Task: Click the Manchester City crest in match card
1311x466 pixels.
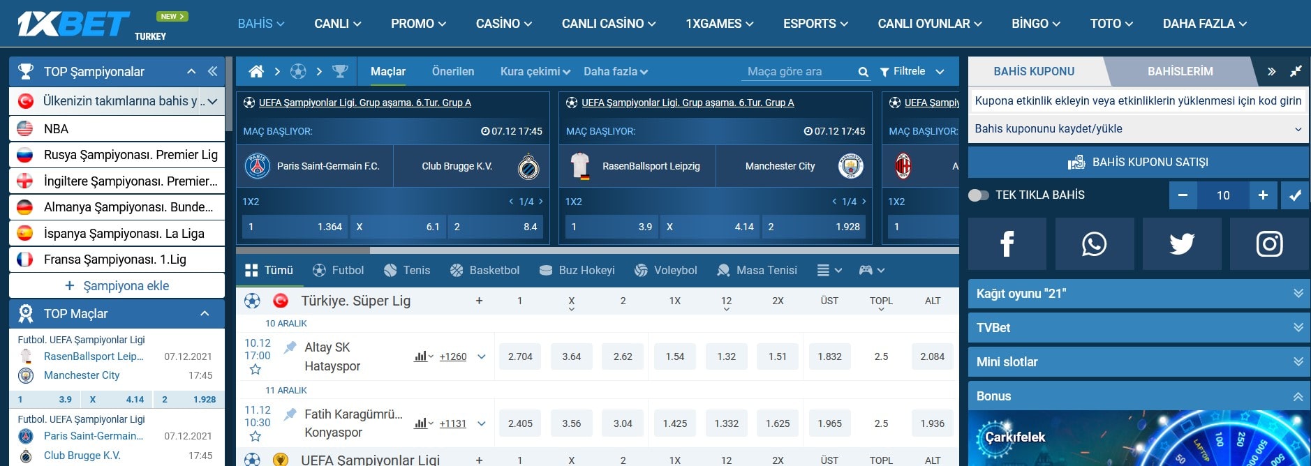Action: (850, 166)
